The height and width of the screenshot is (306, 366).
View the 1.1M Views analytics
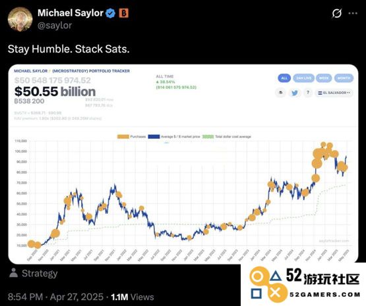click(x=133, y=297)
